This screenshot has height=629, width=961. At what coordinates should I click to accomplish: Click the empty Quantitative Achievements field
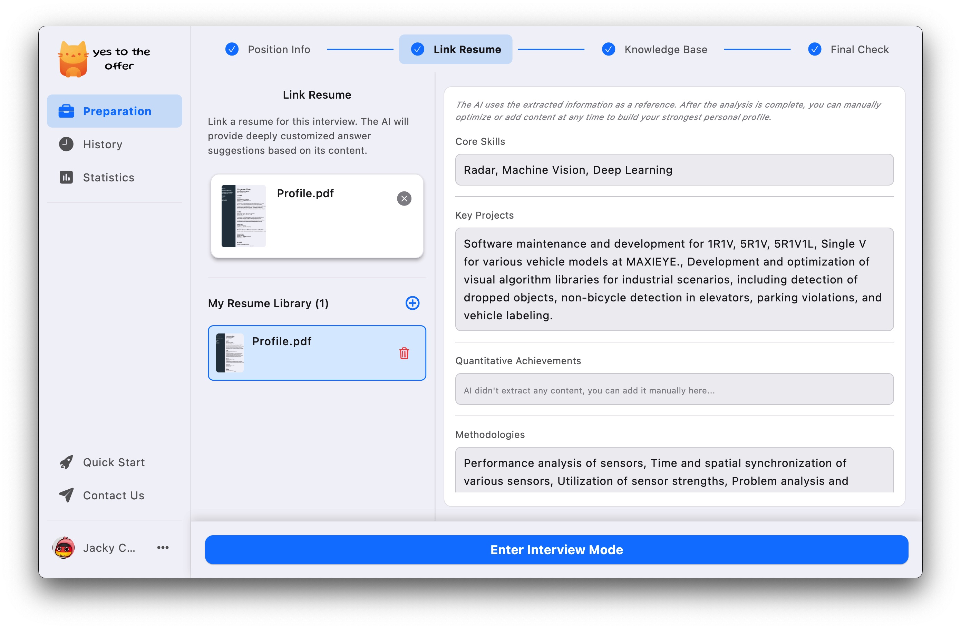pyautogui.click(x=674, y=390)
